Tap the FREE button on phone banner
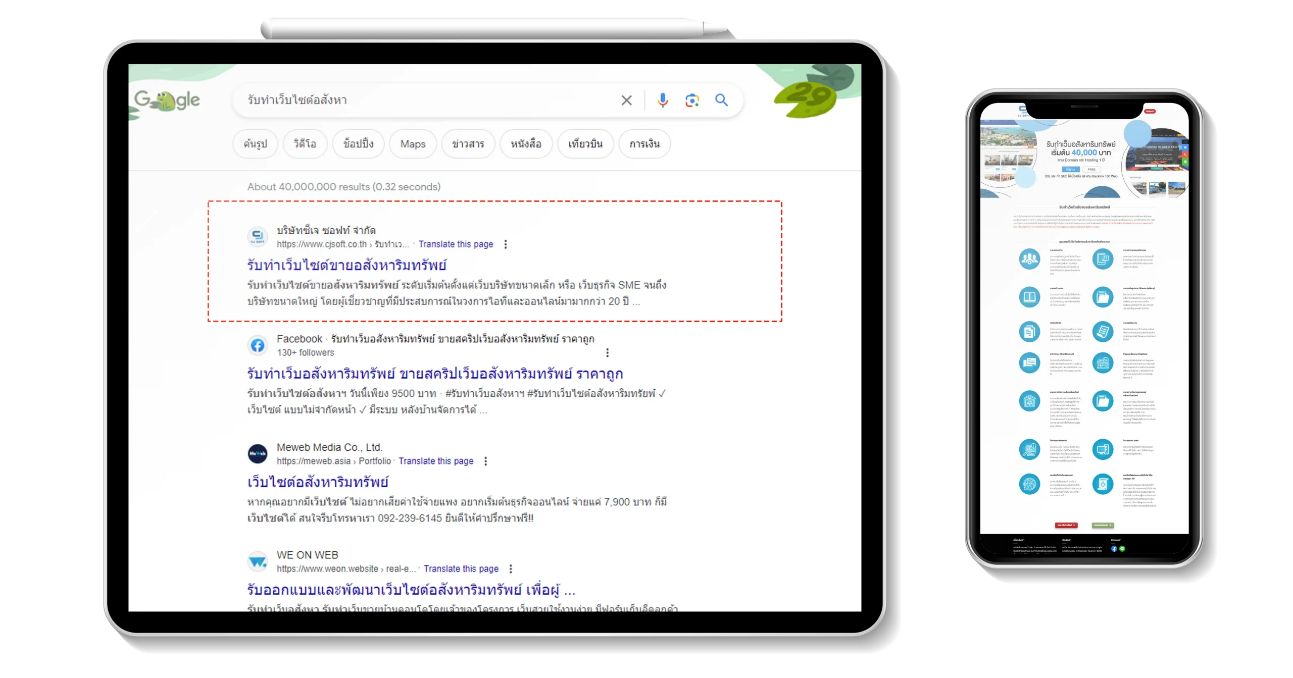 [1091, 169]
